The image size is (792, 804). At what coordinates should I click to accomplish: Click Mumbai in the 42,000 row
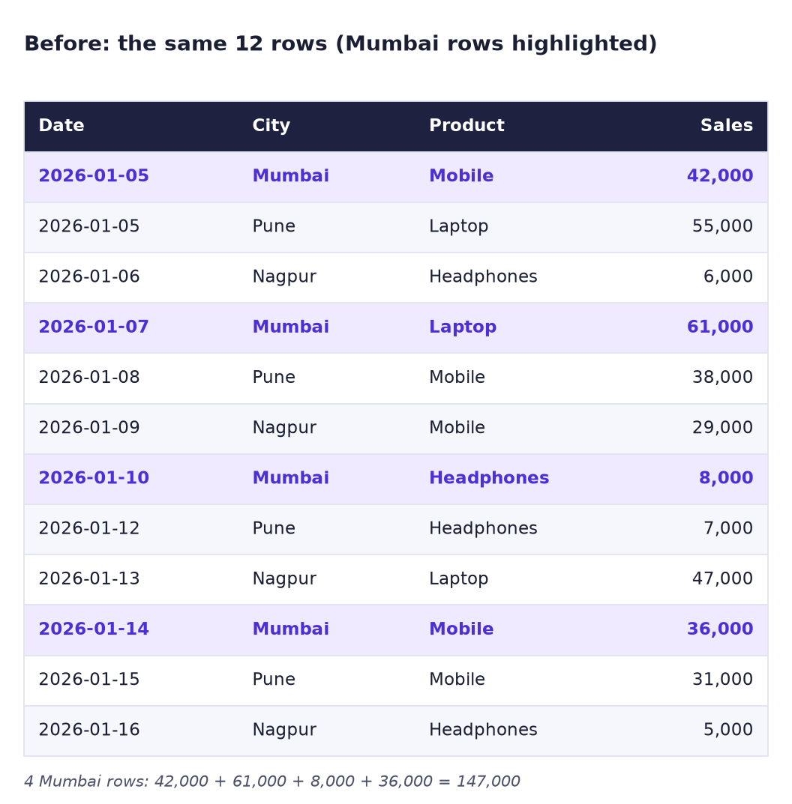click(290, 175)
